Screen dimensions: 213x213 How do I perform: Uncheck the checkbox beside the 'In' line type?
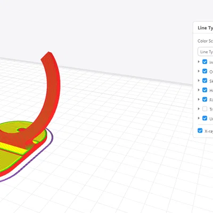(x=204, y=62)
